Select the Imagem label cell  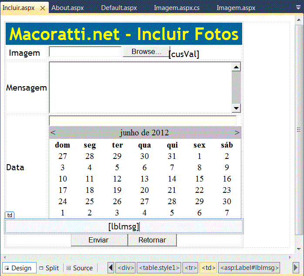(24, 53)
